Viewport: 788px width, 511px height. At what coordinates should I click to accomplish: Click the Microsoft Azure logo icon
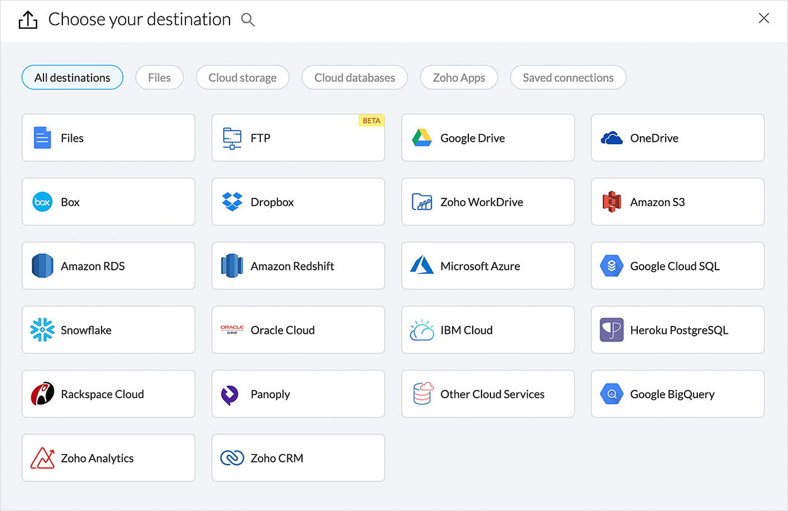coord(421,266)
